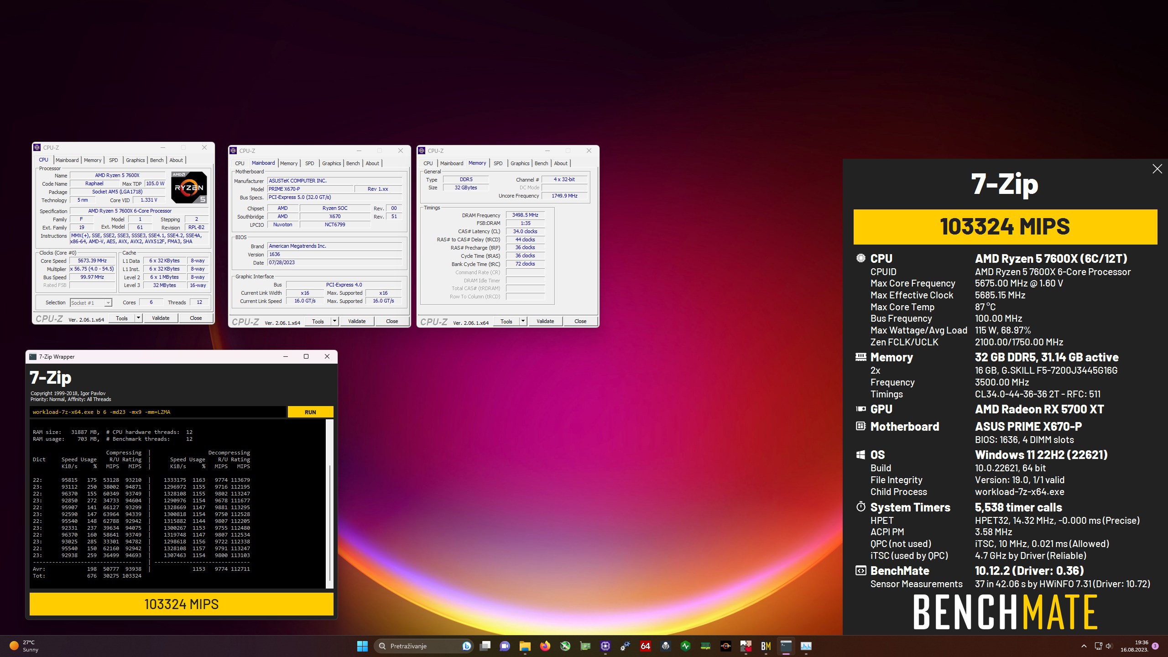
Task: Open the network status tray icon
Action: tap(1098, 646)
